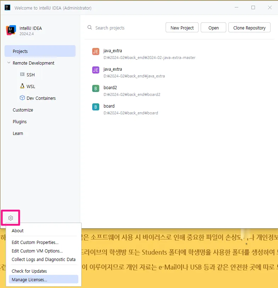Click the New Project button
This screenshot has height=288, width=278.
182,28
